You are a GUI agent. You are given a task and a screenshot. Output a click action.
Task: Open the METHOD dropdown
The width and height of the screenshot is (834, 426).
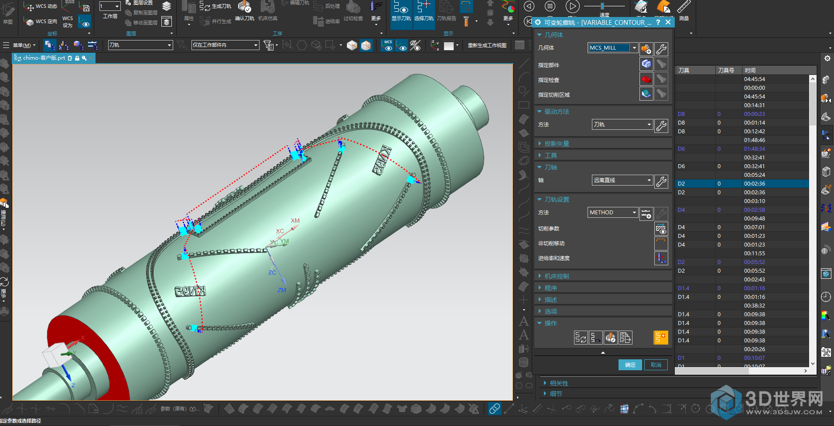tap(613, 213)
